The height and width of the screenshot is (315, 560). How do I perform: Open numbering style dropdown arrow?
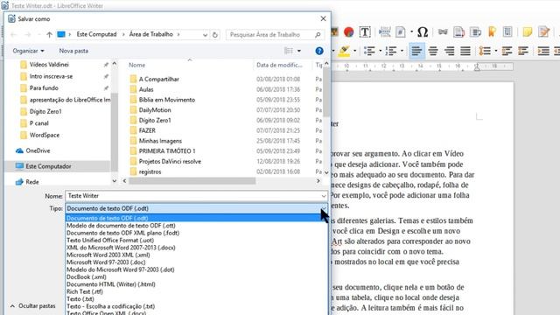402,51
